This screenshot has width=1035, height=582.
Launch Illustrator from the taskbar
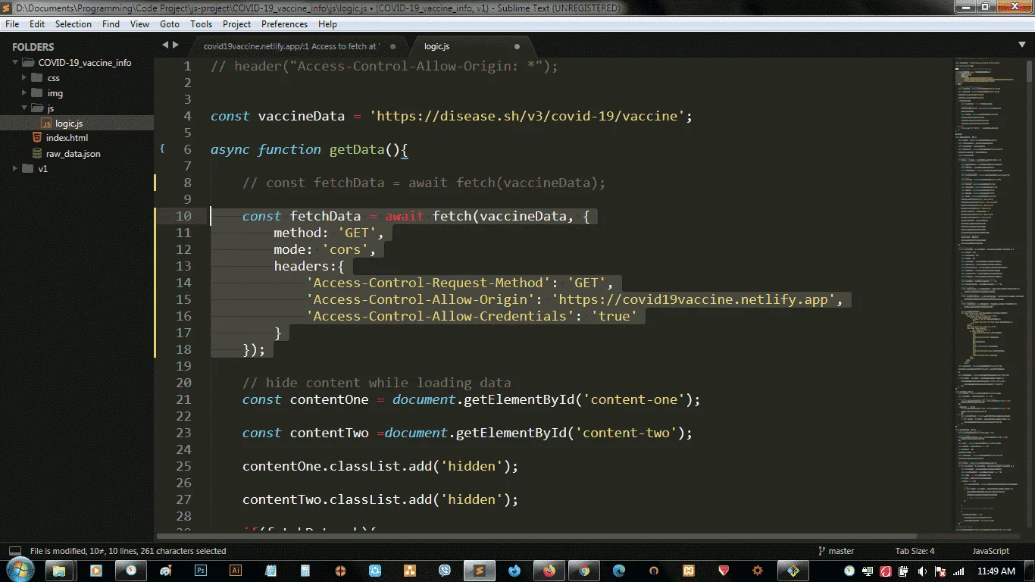coord(236,571)
